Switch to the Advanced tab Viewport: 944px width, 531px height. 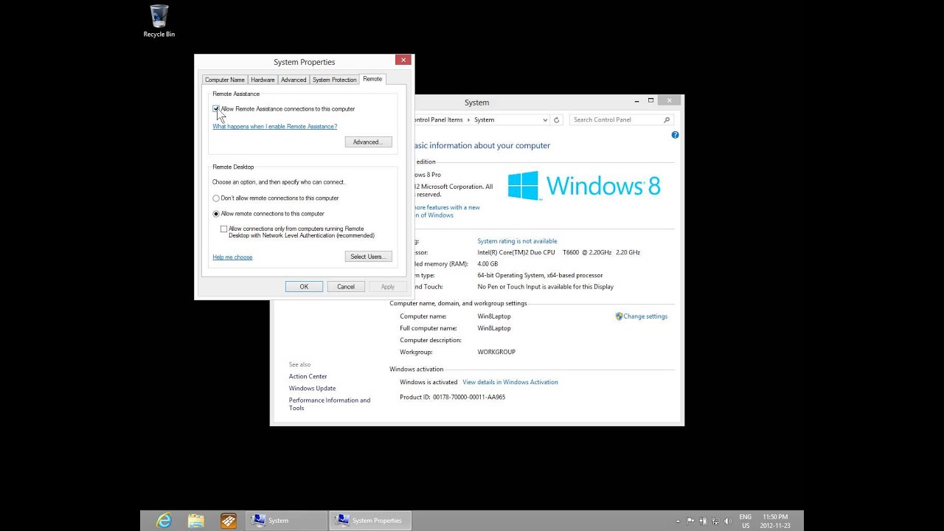(294, 80)
